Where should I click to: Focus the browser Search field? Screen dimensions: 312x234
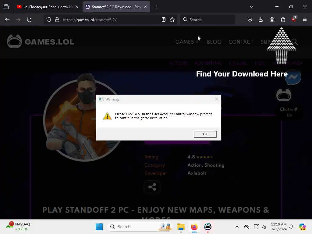(x=207, y=20)
